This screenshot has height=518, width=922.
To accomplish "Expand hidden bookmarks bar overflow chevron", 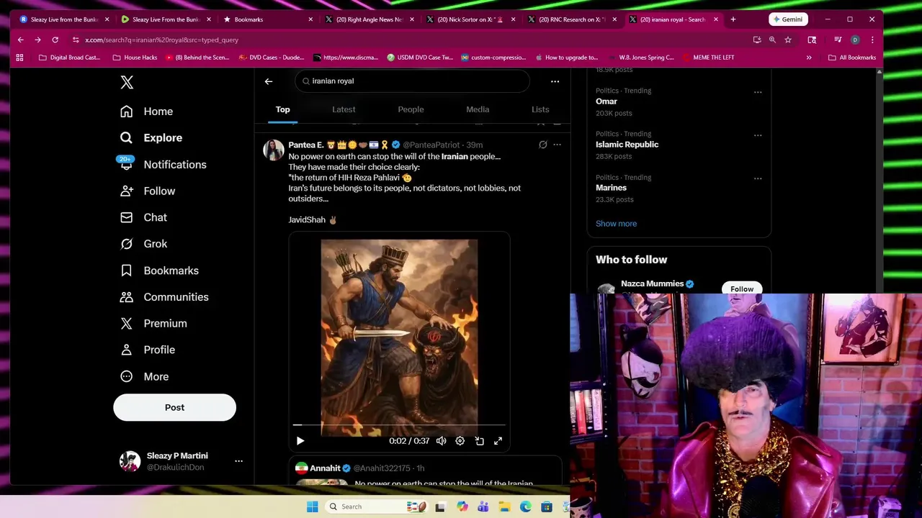I will (809, 58).
